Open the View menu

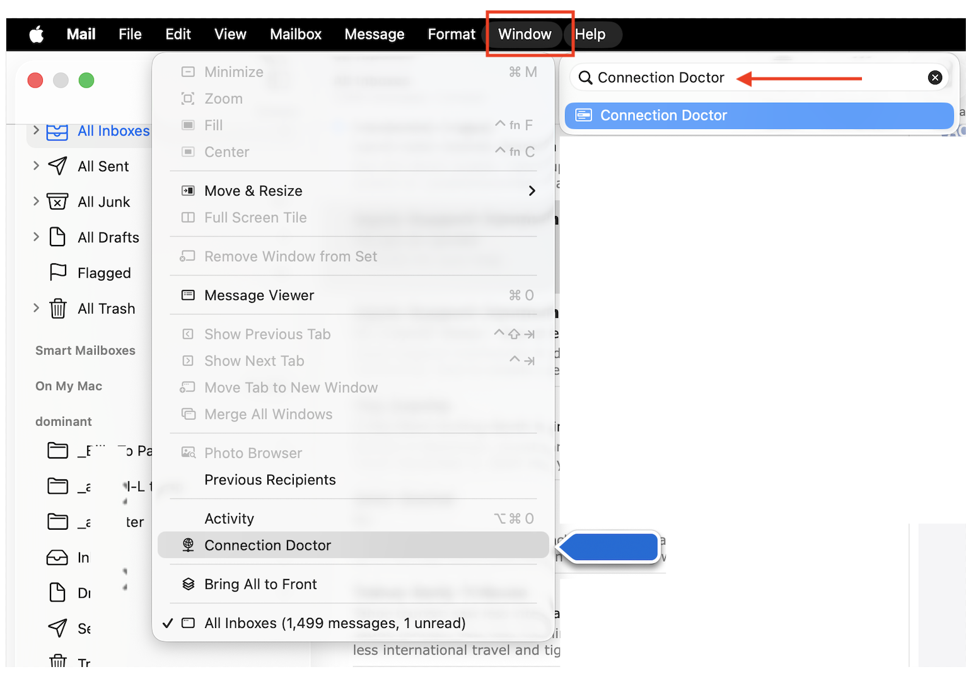coord(230,34)
